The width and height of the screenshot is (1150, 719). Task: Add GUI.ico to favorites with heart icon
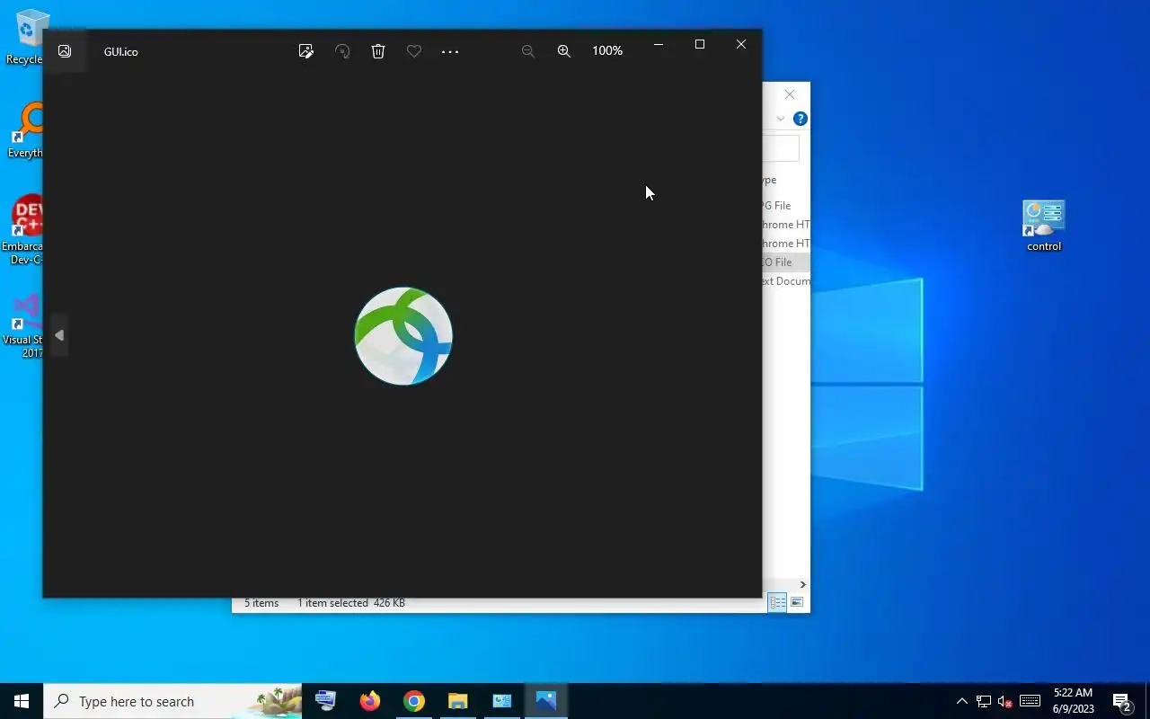click(x=414, y=51)
